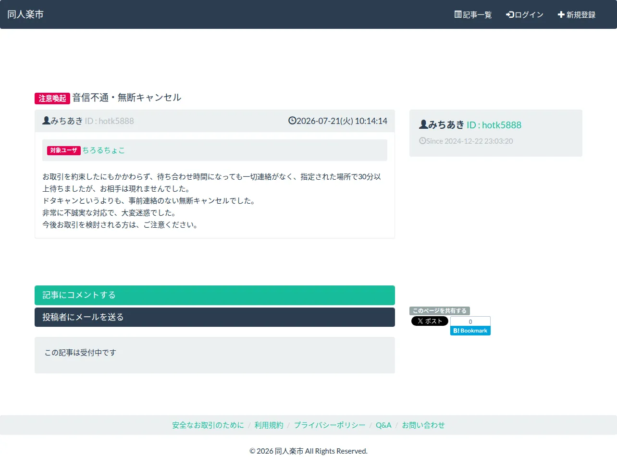Share the page with X ポスト button

coord(430,321)
